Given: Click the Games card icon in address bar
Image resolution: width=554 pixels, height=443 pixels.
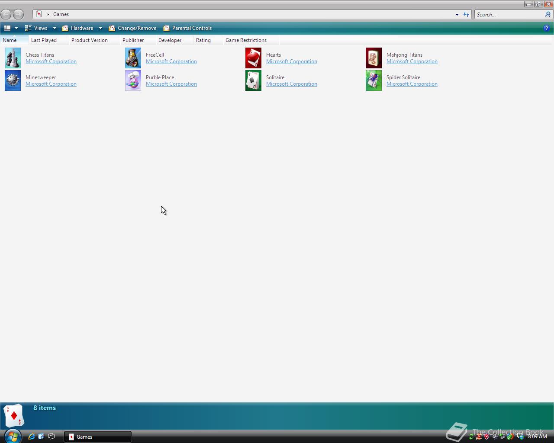Looking at the screenshot, I should [39, 14].
